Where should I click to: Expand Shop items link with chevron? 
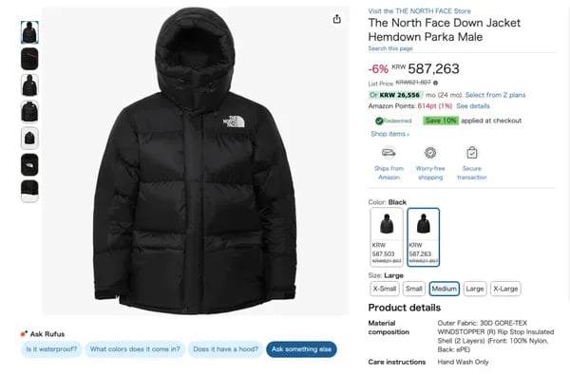(390, 134)
